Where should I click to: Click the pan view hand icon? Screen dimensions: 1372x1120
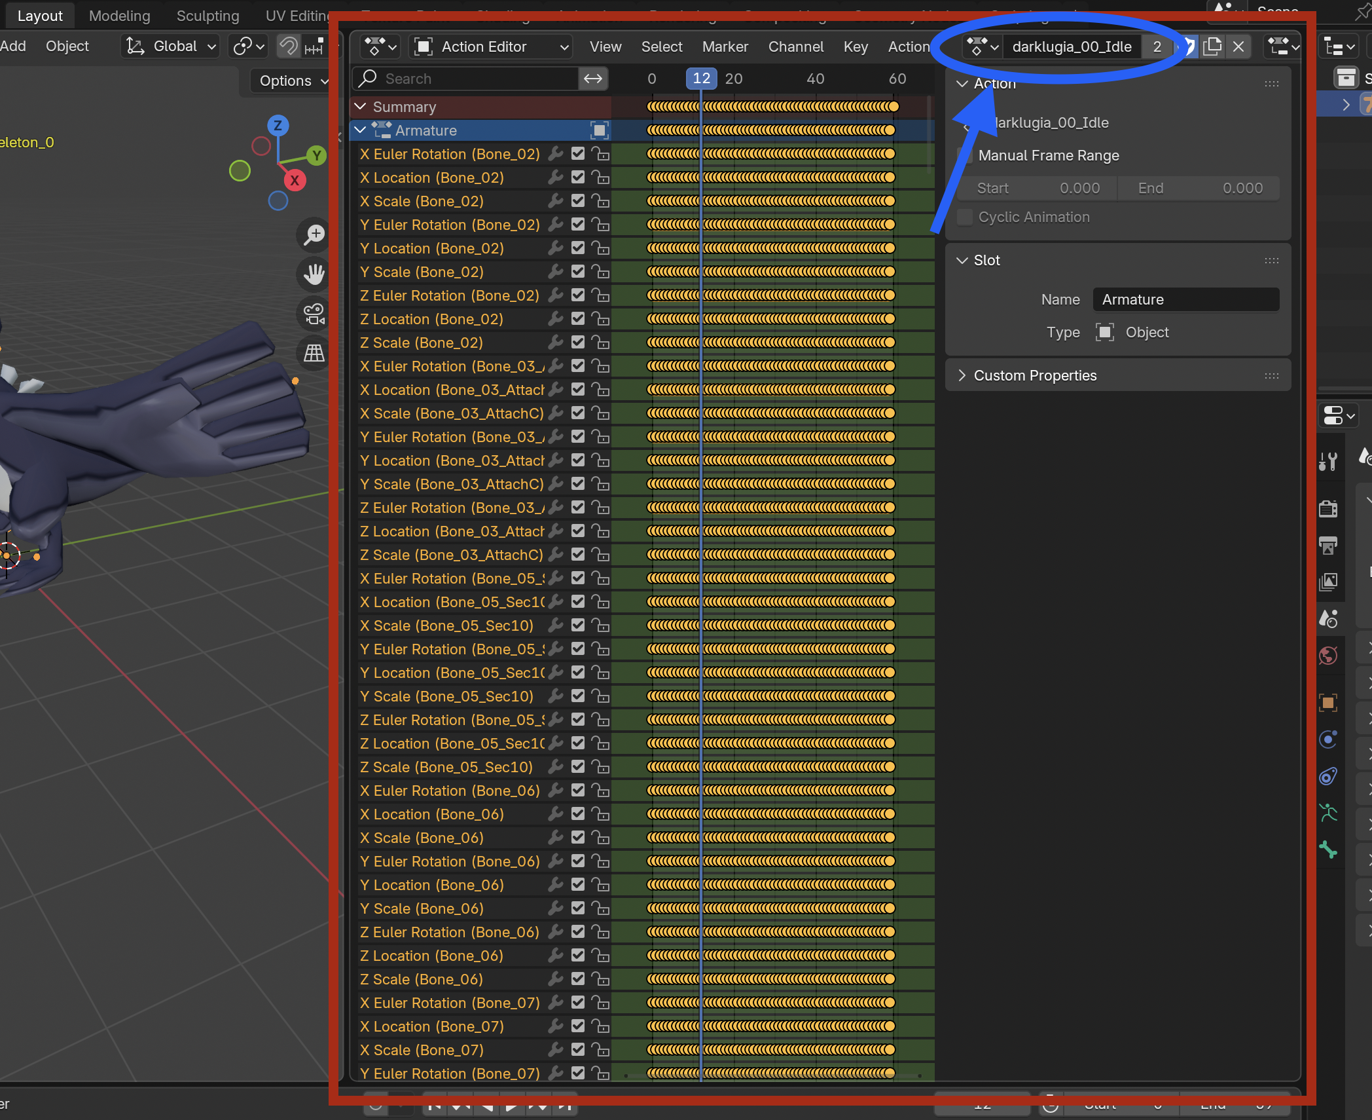pos(315,274)
